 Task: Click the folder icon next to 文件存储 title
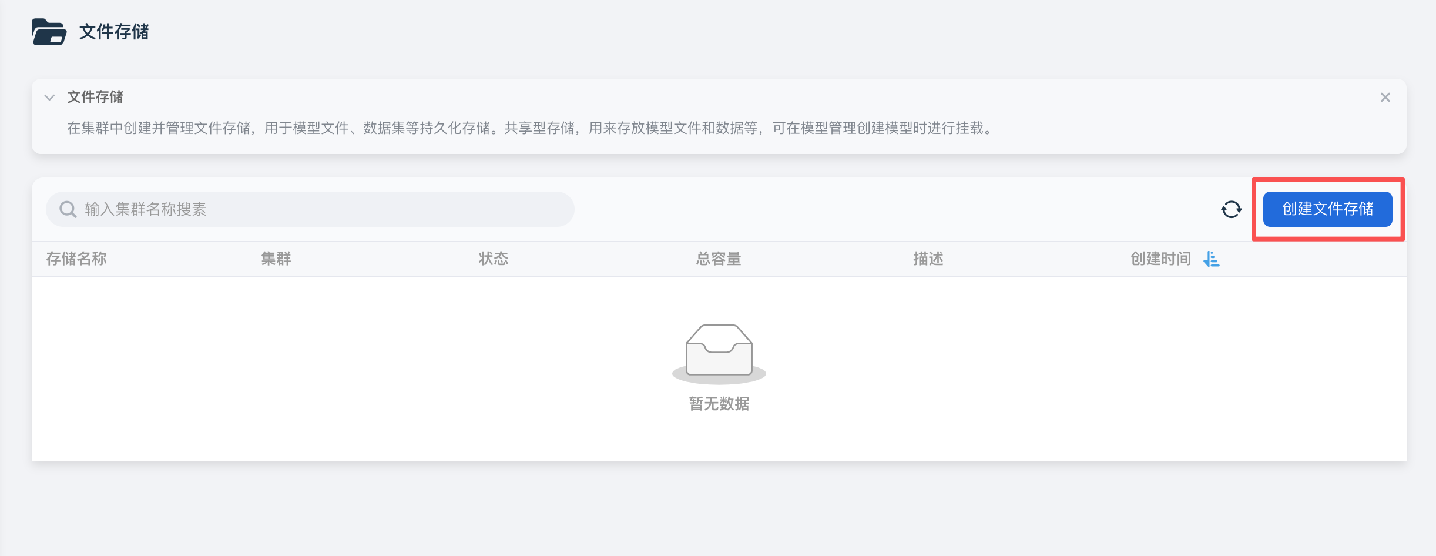[49, 33]
